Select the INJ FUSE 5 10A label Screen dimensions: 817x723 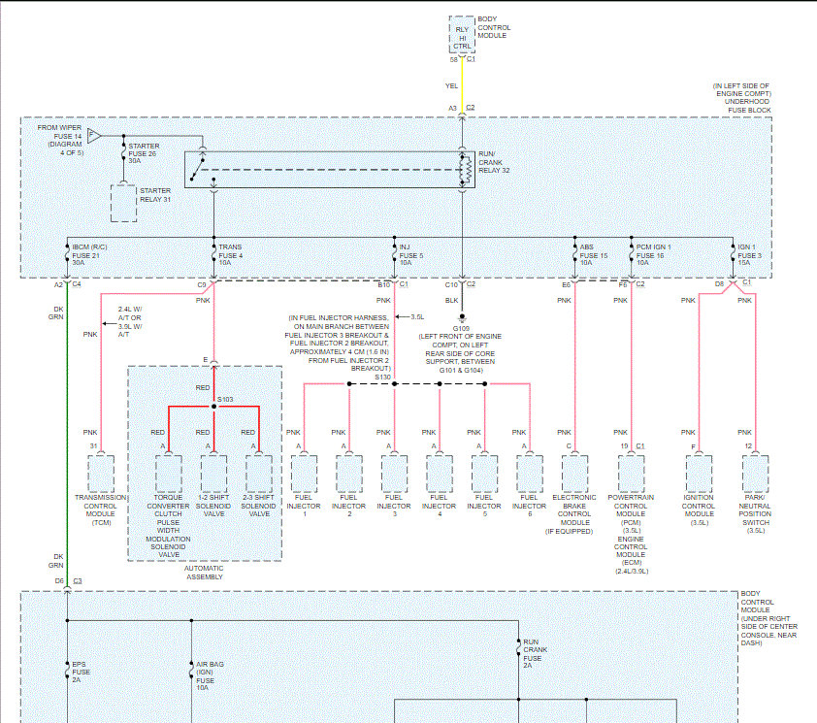[x=411, y=254]
